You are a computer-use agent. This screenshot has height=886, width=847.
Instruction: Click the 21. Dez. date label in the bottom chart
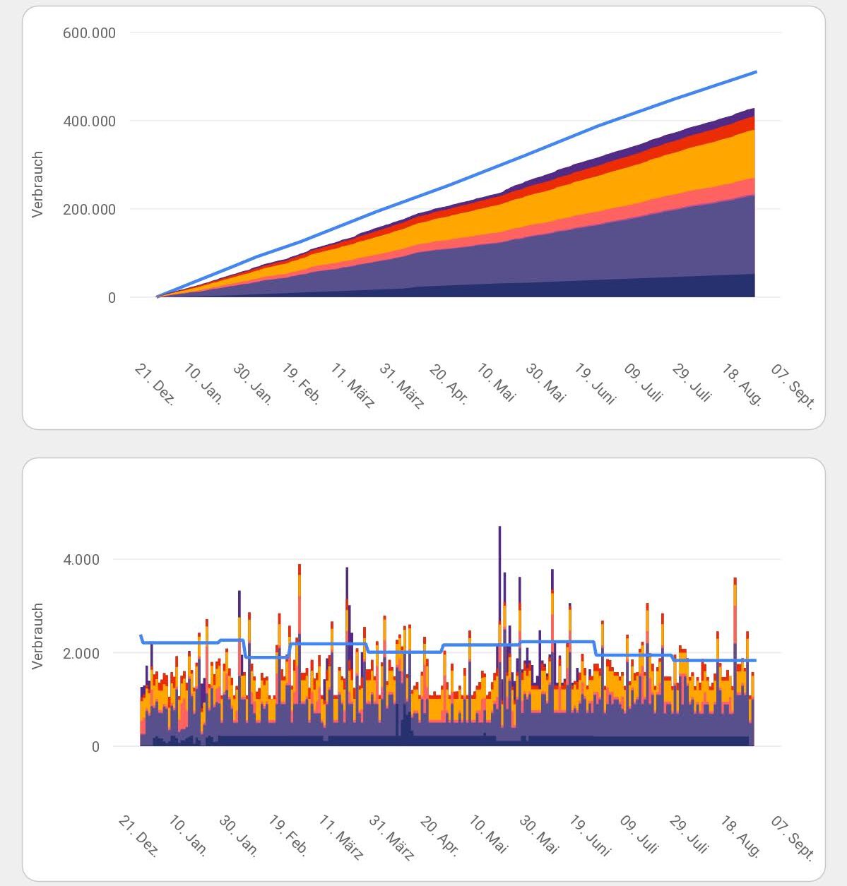click(x=138, y=837)
